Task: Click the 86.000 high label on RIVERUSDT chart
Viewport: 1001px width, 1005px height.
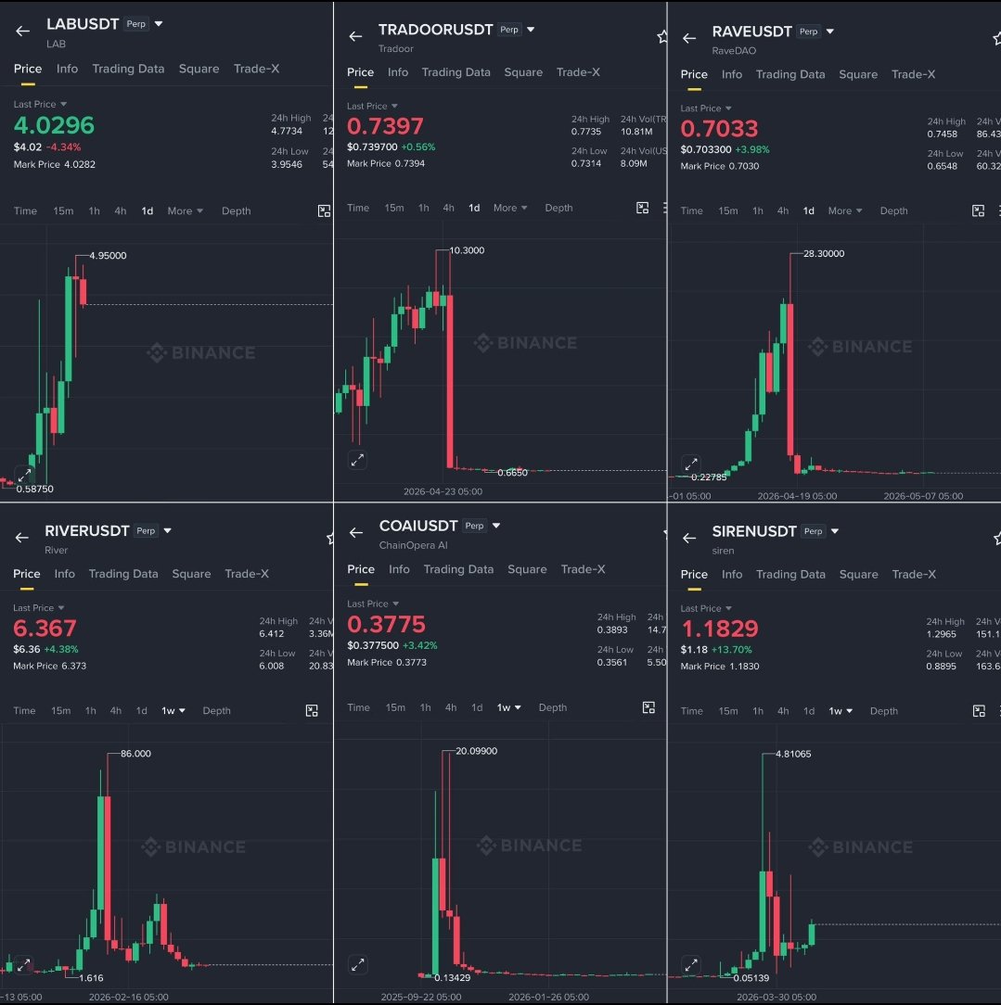Action: 136,754
